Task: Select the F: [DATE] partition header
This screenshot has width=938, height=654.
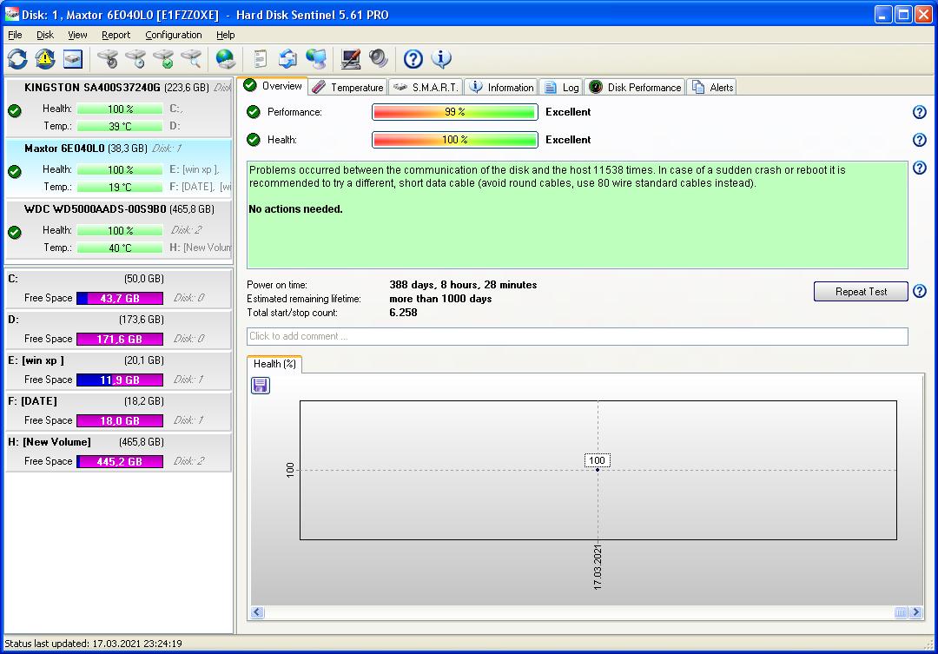Action: [x=32, y=401]
